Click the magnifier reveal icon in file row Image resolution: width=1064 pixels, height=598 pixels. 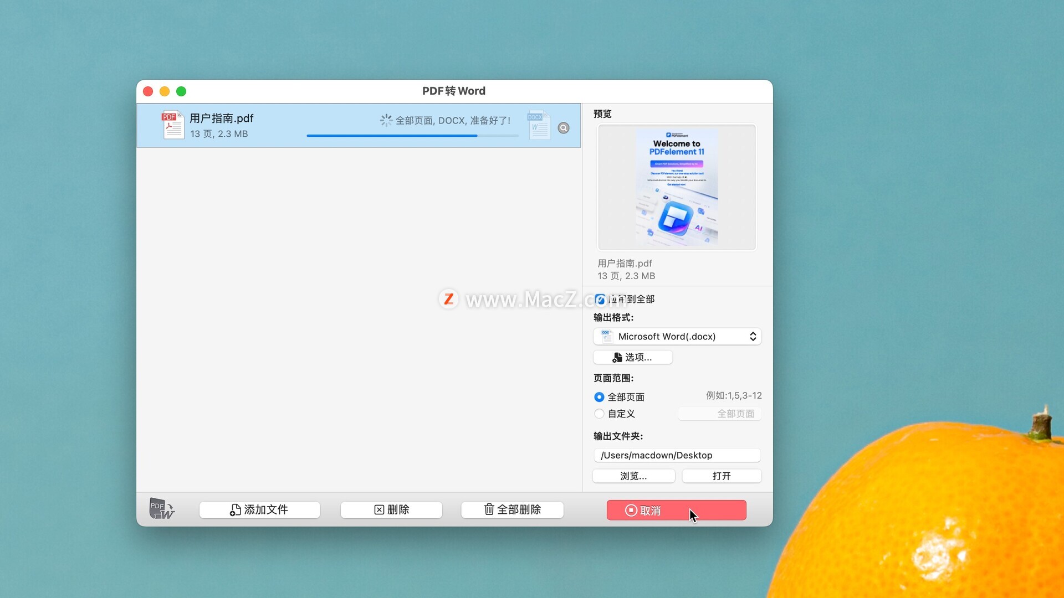pos(564,128)
